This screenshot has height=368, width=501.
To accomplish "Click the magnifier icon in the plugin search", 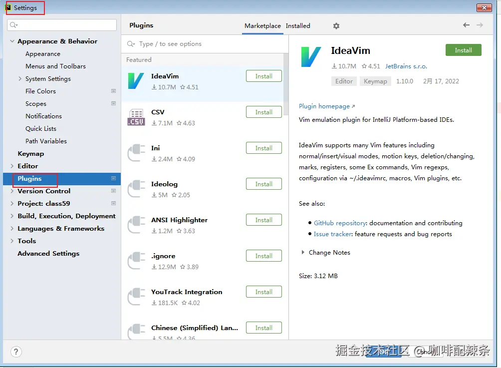I will coord(131,44).
